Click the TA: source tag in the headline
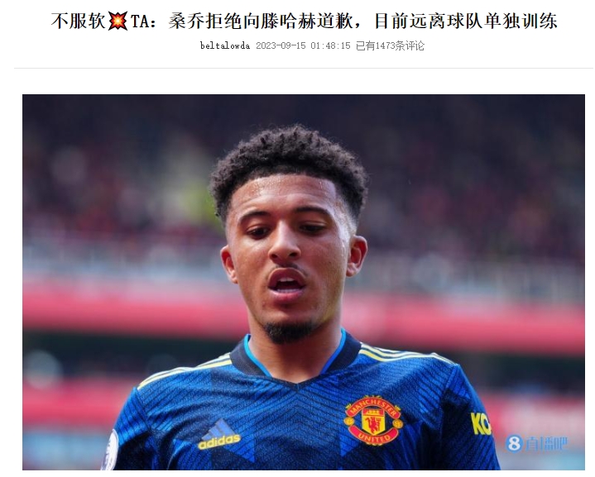 coord(143,21)
